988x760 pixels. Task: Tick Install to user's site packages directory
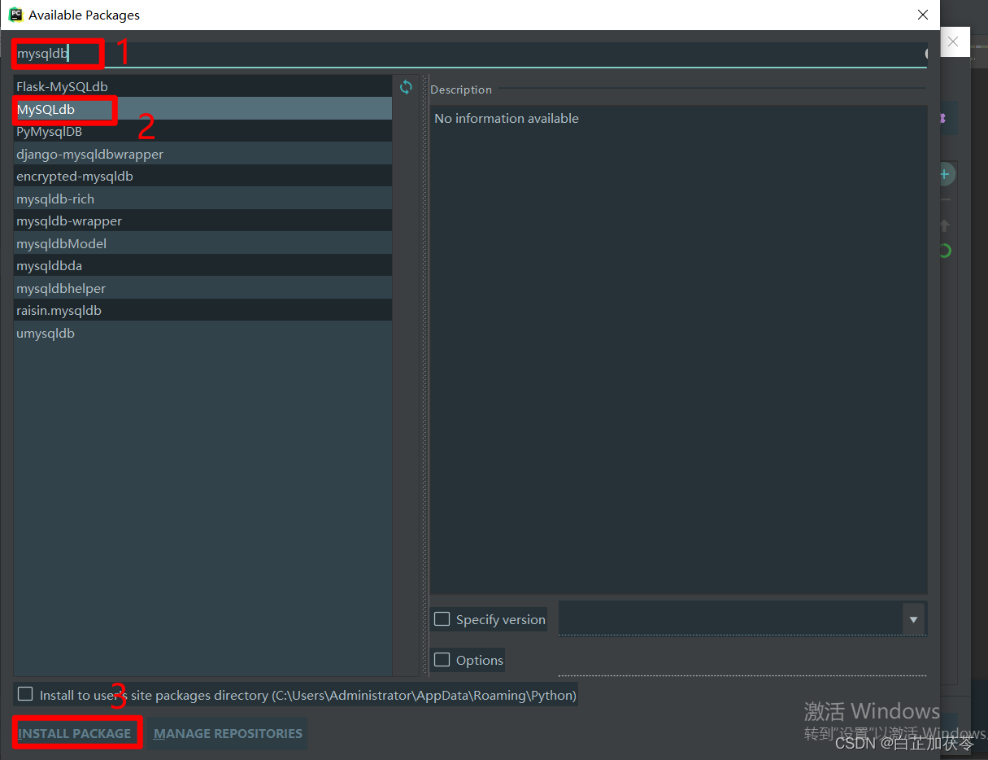click(x=26, y=694)
